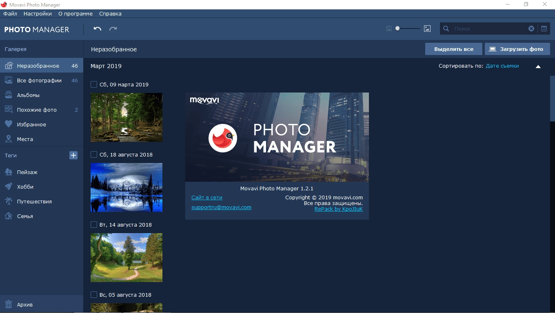
Task: Click the Неразобранное camera icon
Action: coord(9,66)
